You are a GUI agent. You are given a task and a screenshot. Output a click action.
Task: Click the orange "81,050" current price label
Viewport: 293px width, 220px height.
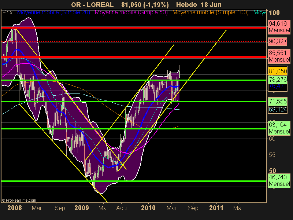click(278, 71)
